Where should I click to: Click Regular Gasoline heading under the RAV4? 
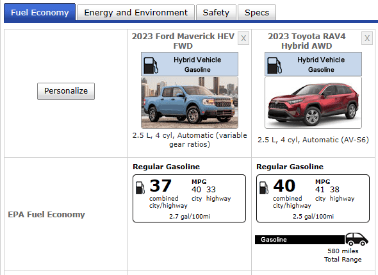pyautogui.click(x=290, y=167)
